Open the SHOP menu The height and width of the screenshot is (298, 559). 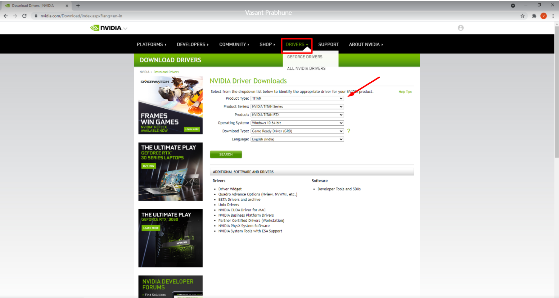pos(267,44)
